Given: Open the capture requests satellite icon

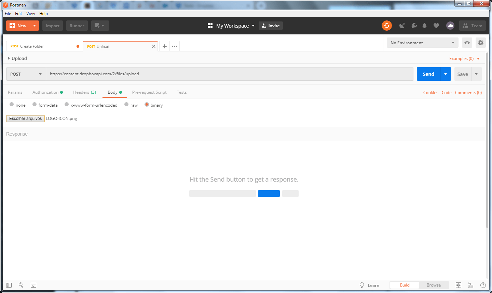Looking at the screenshot, I should (x=402, y=26).
